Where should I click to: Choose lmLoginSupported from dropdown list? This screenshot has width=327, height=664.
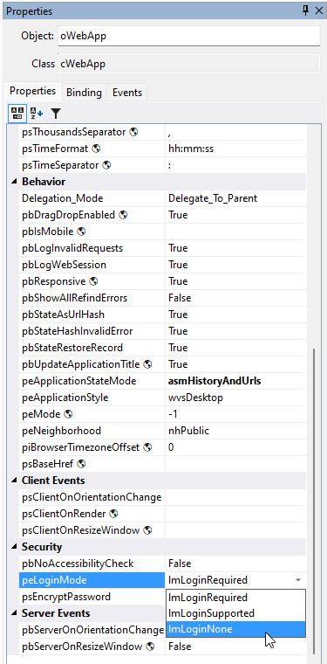click(x=235, y=613)
